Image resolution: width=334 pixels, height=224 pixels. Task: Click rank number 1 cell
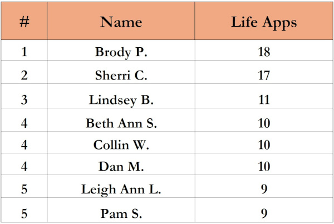[x=24, y=50]
